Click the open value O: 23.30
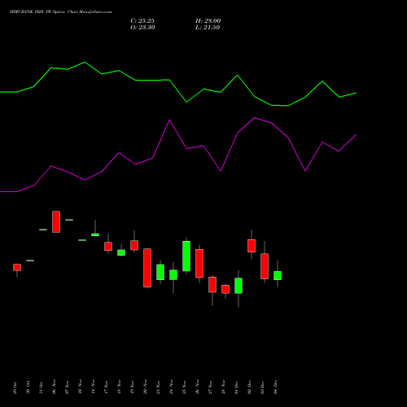Screen dimensions: 407x407 point(142,28)
